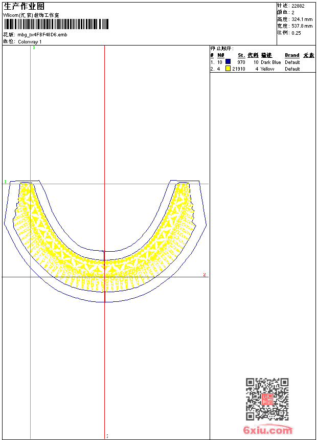Open the 6xiu.com watermark link

click(x=267, y=430)
